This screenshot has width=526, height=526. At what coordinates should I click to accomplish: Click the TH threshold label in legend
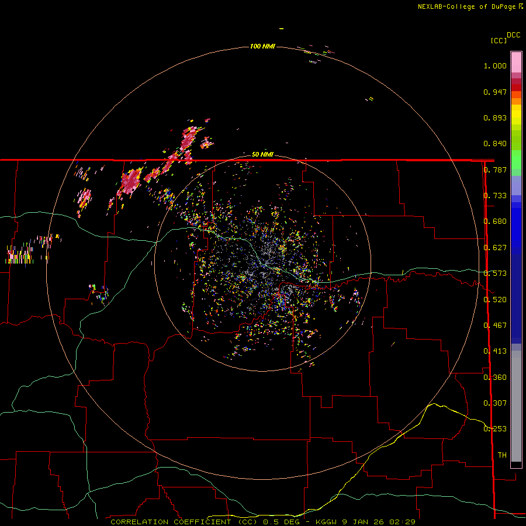502,455
